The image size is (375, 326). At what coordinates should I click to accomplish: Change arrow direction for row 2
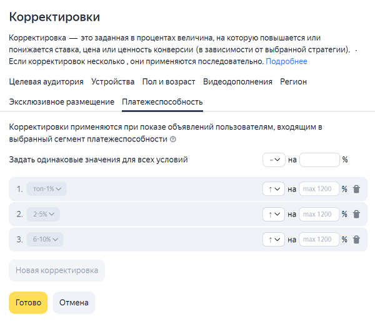pyautogui.click(x=274, y=214)
